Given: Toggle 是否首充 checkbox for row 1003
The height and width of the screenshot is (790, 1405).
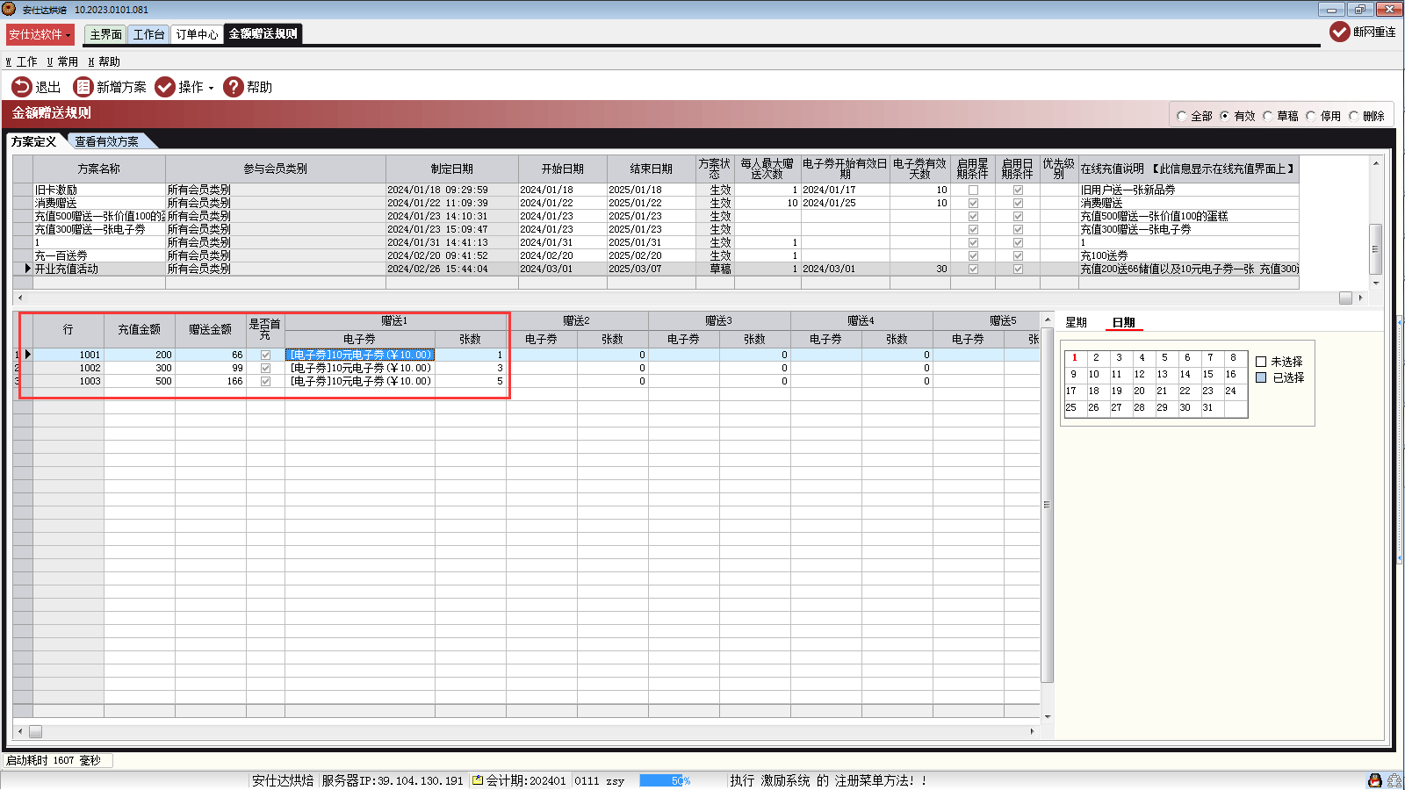Looking at the screenshot, I should 265,381.
